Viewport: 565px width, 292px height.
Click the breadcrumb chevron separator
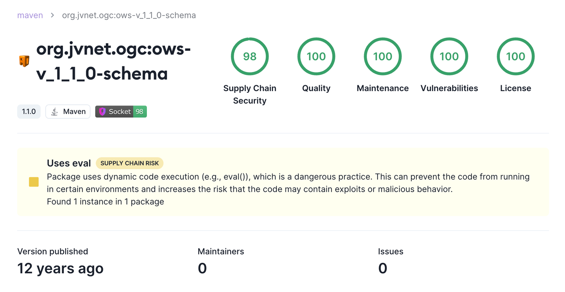click(52, 15)
